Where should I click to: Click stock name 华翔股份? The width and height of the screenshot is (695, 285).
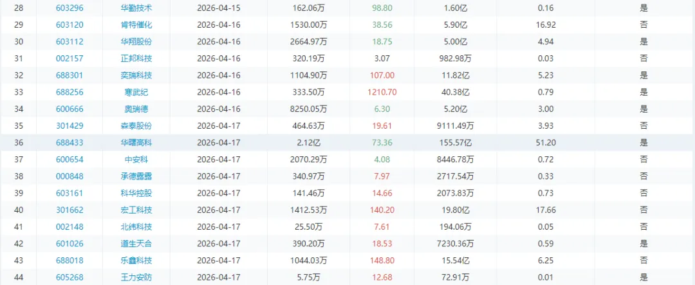pyautogui.click(x=136, y=42)
